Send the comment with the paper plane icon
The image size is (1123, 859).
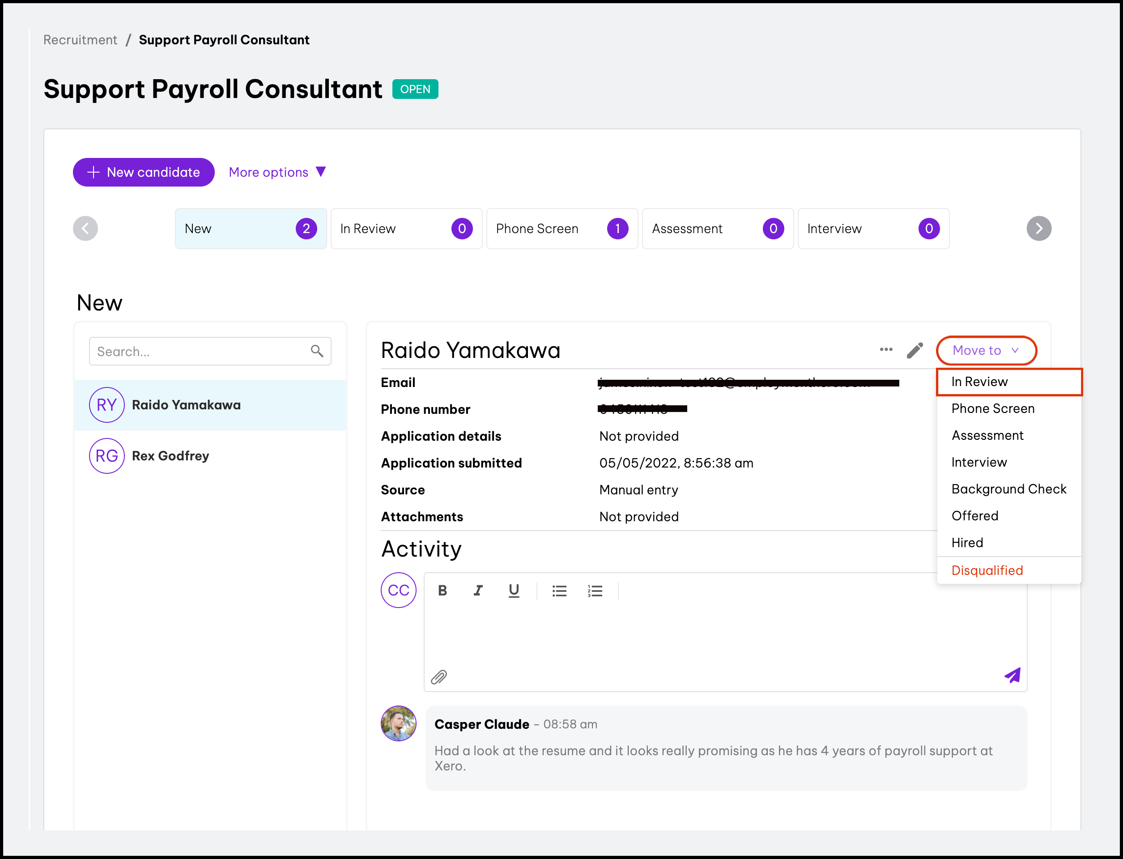1012,676
